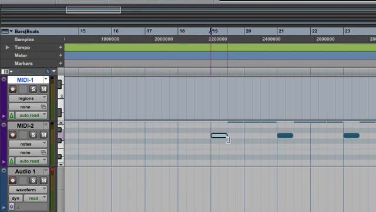
Task: Open the track list view selector icon
Action: click(5, 71)
